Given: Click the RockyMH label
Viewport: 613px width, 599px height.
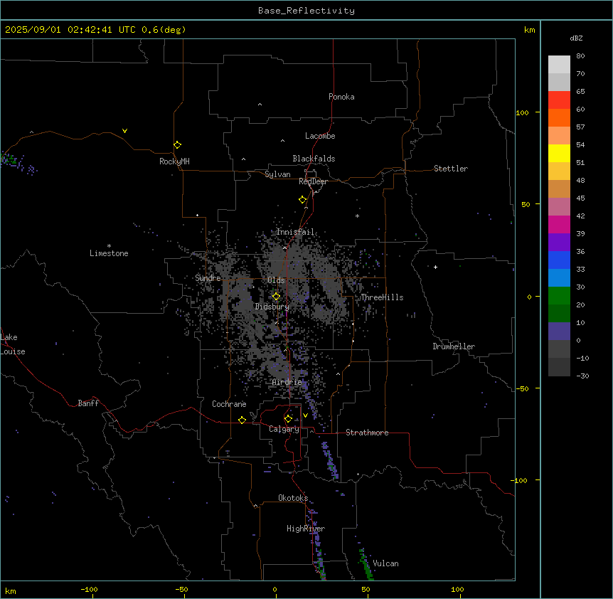Looking at the screenshot, I should click(174, 161).
